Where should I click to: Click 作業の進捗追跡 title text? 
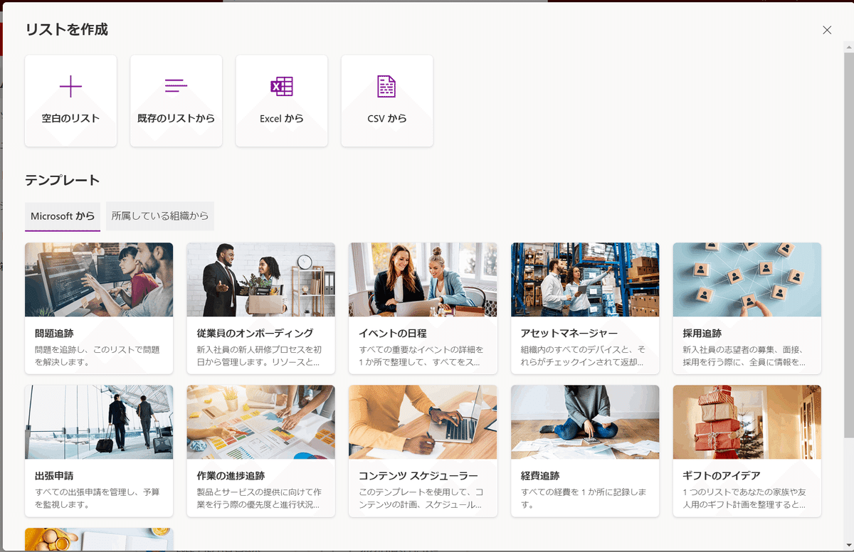coord(231,476)
